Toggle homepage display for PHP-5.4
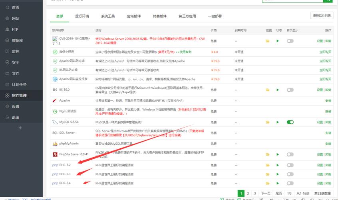 click(x=290, y=183)
